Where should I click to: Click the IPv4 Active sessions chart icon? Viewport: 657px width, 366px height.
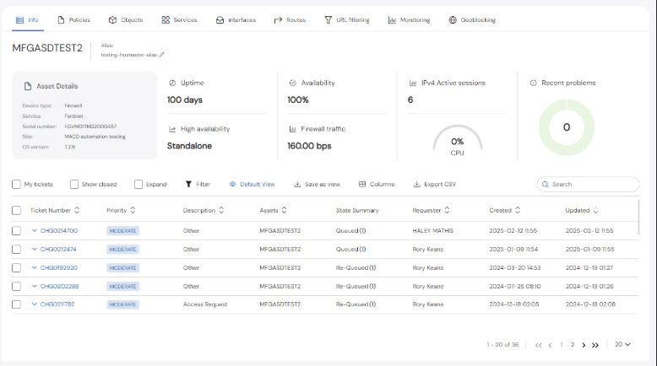(x=413, y=83)
